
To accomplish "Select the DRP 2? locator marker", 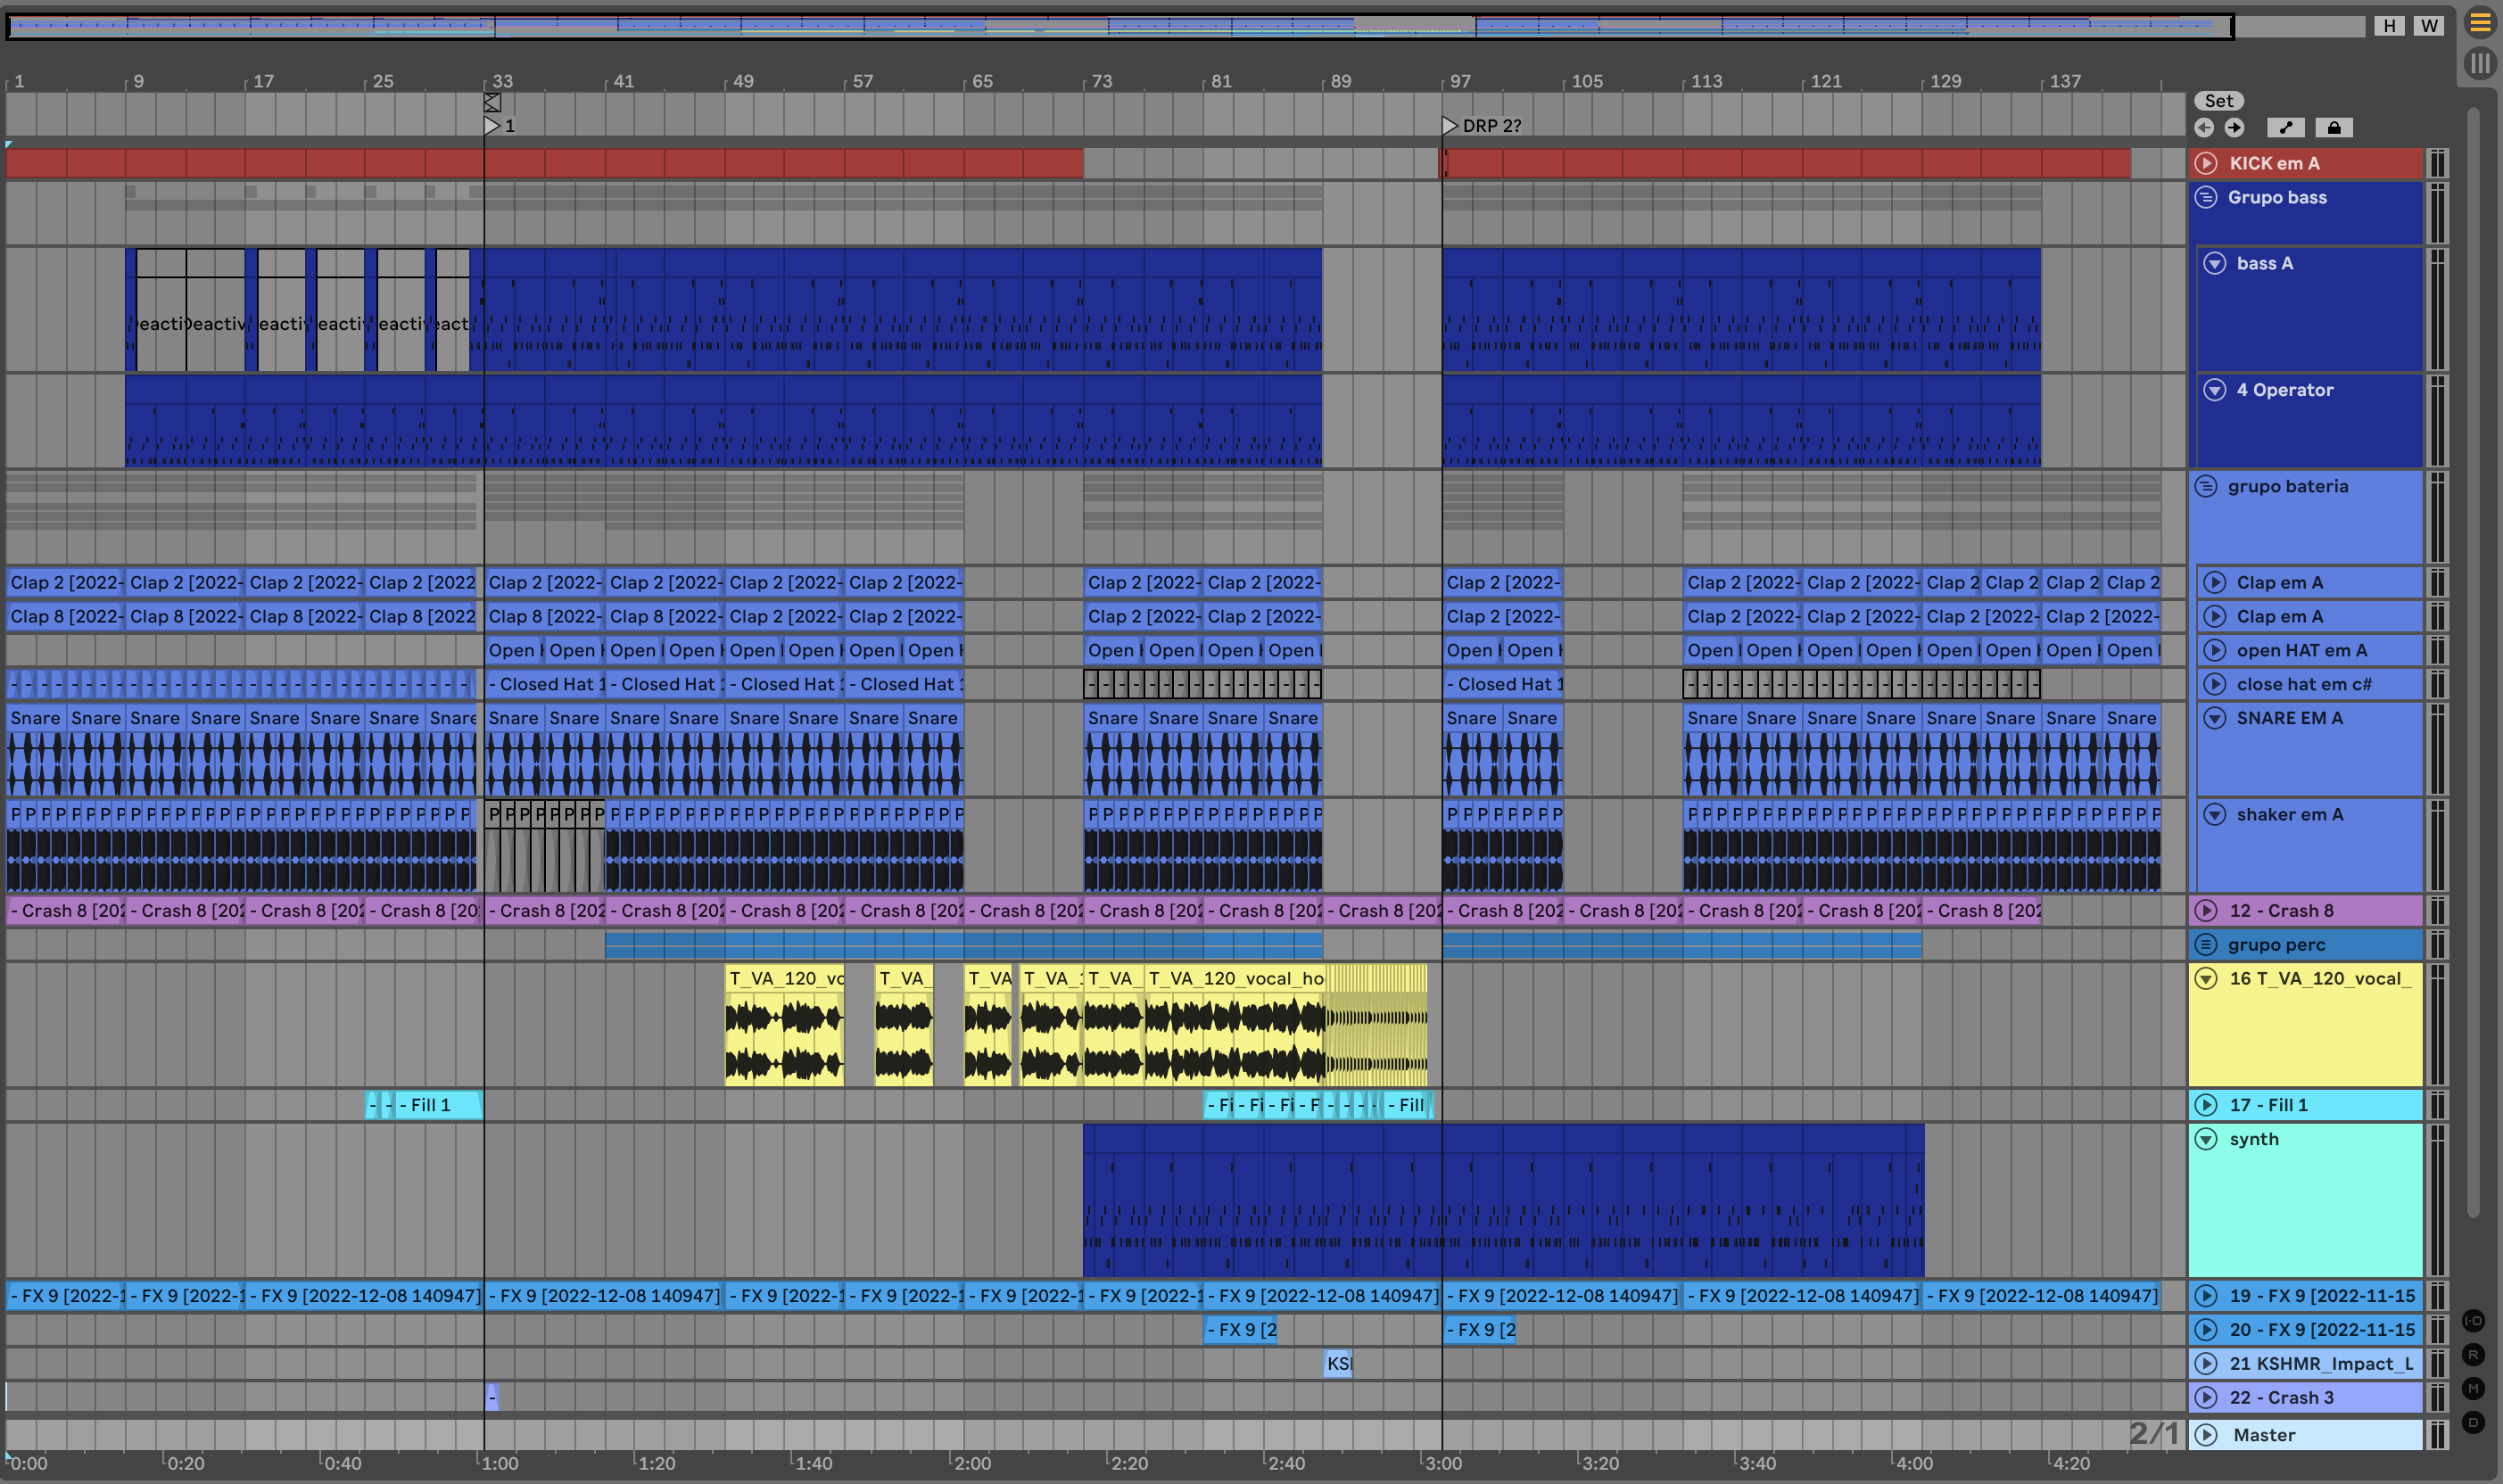I will pos(1450,125).
